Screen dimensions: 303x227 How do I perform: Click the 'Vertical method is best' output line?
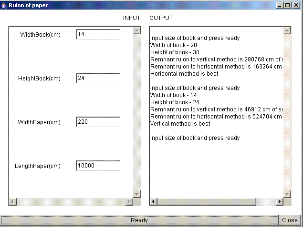tap(180, 124)
